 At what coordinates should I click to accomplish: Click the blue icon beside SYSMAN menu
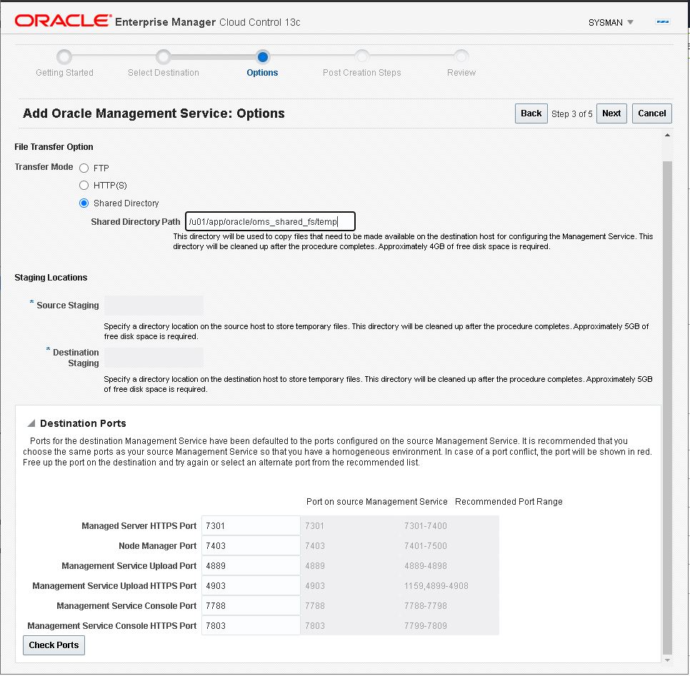pyautogui.click(x=662, y=21)
